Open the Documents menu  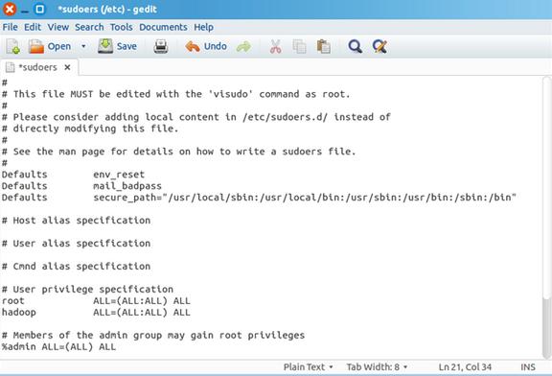(163, 27)
